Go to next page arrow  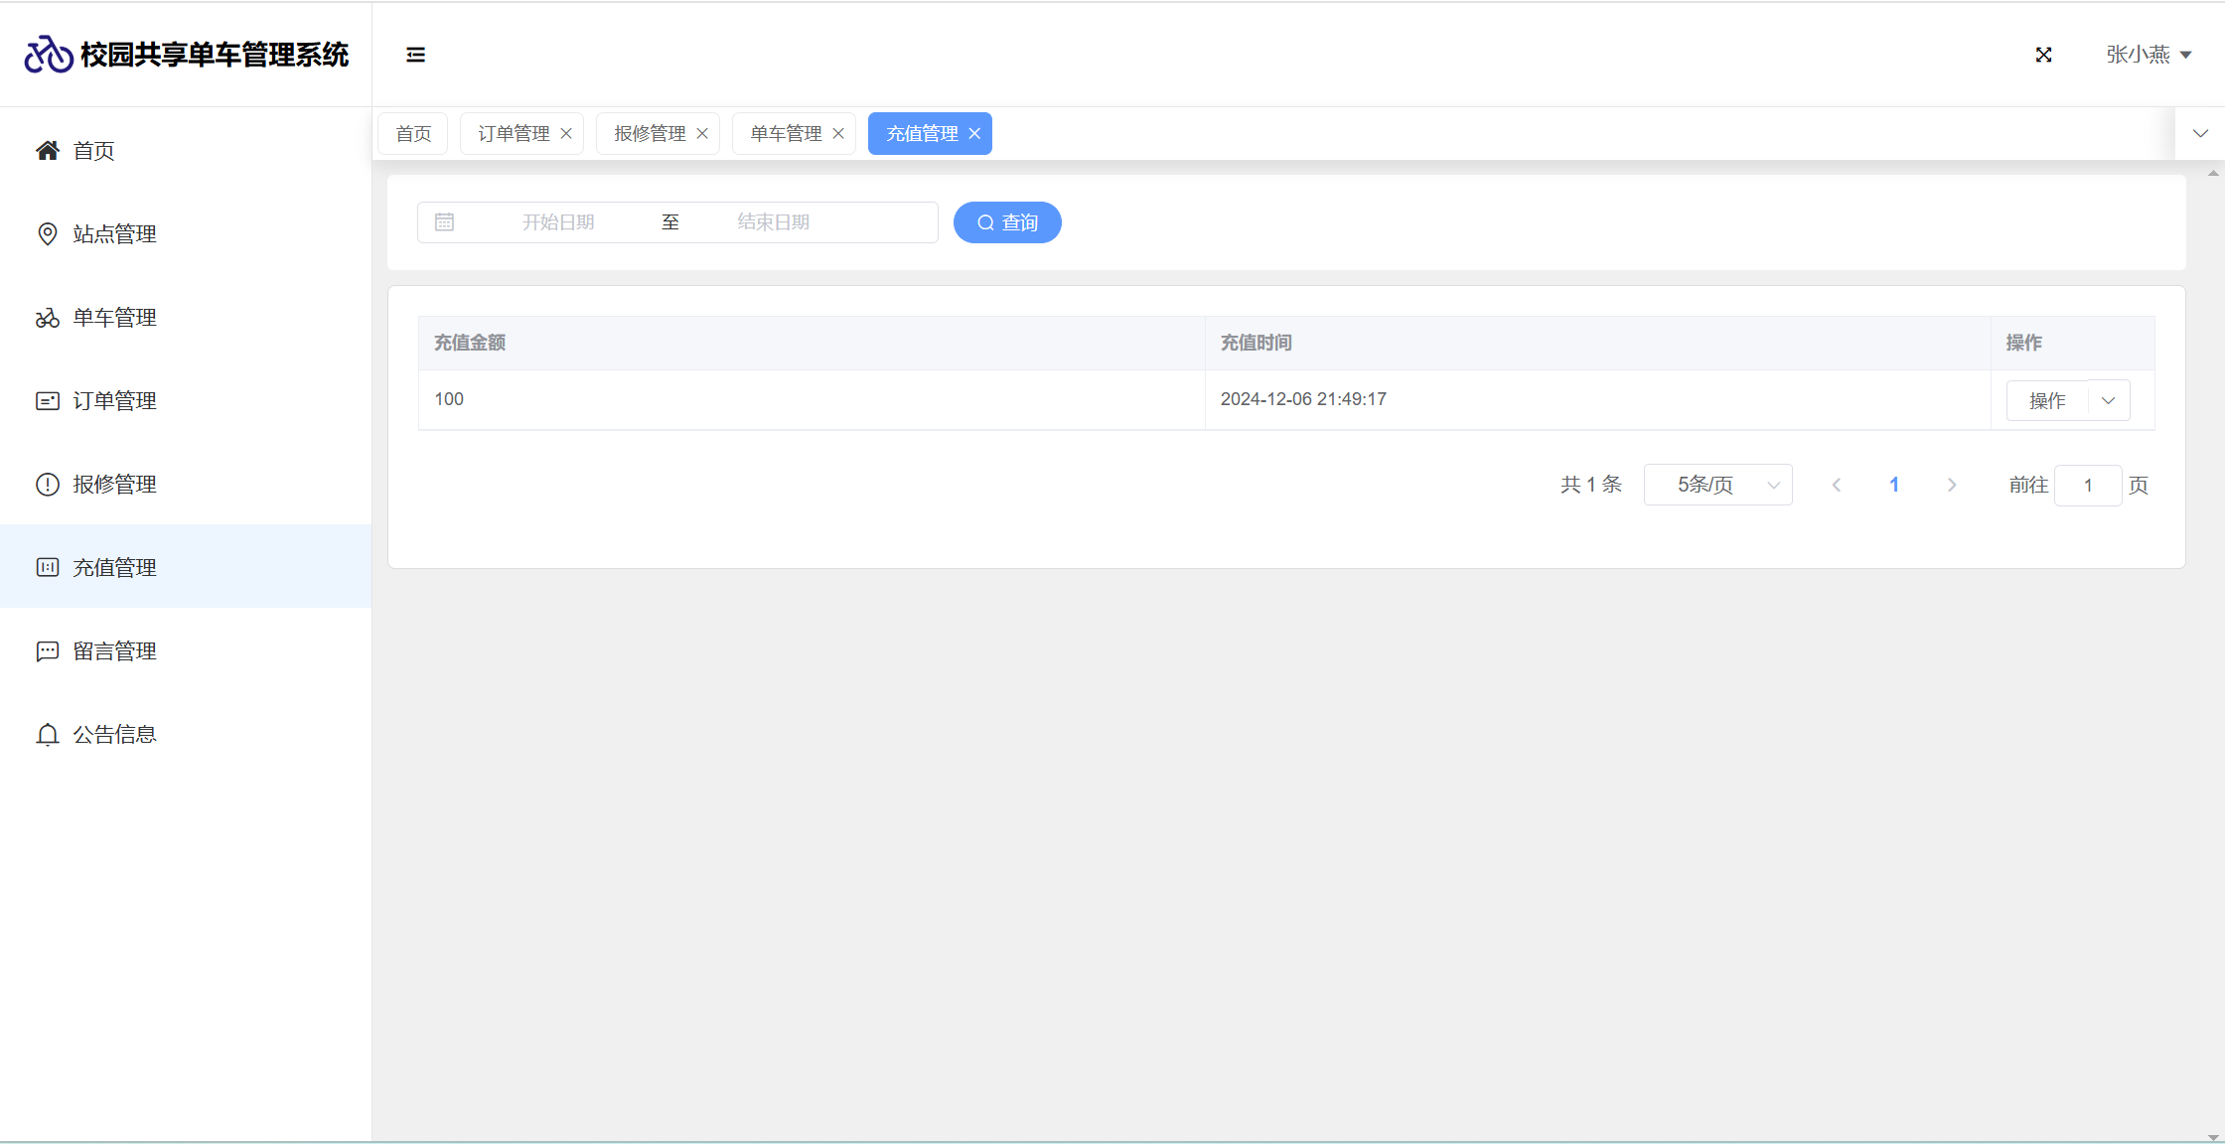(1952, 485)
